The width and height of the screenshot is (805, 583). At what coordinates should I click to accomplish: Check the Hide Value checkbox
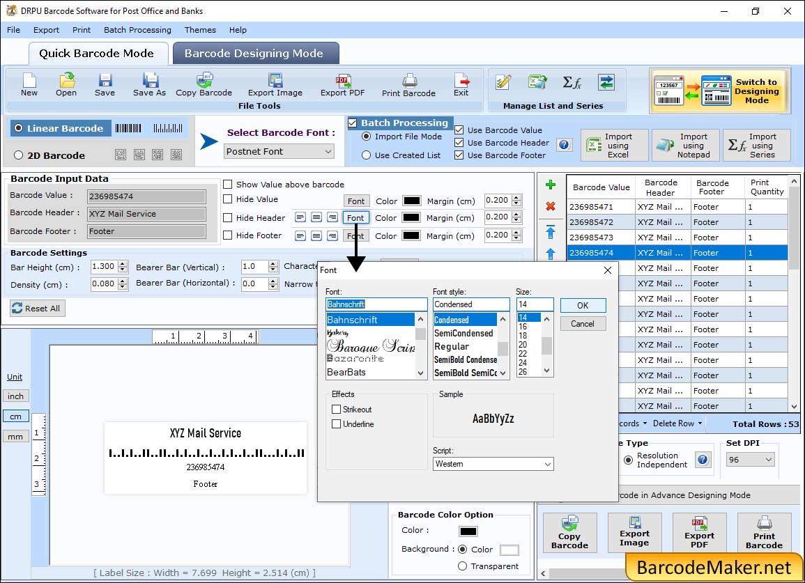(227, 199)
